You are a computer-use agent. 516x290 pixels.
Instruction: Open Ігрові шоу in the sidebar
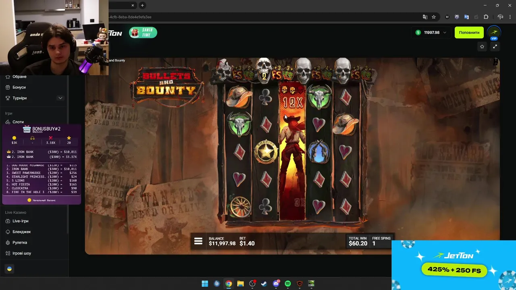coord(21,253)
